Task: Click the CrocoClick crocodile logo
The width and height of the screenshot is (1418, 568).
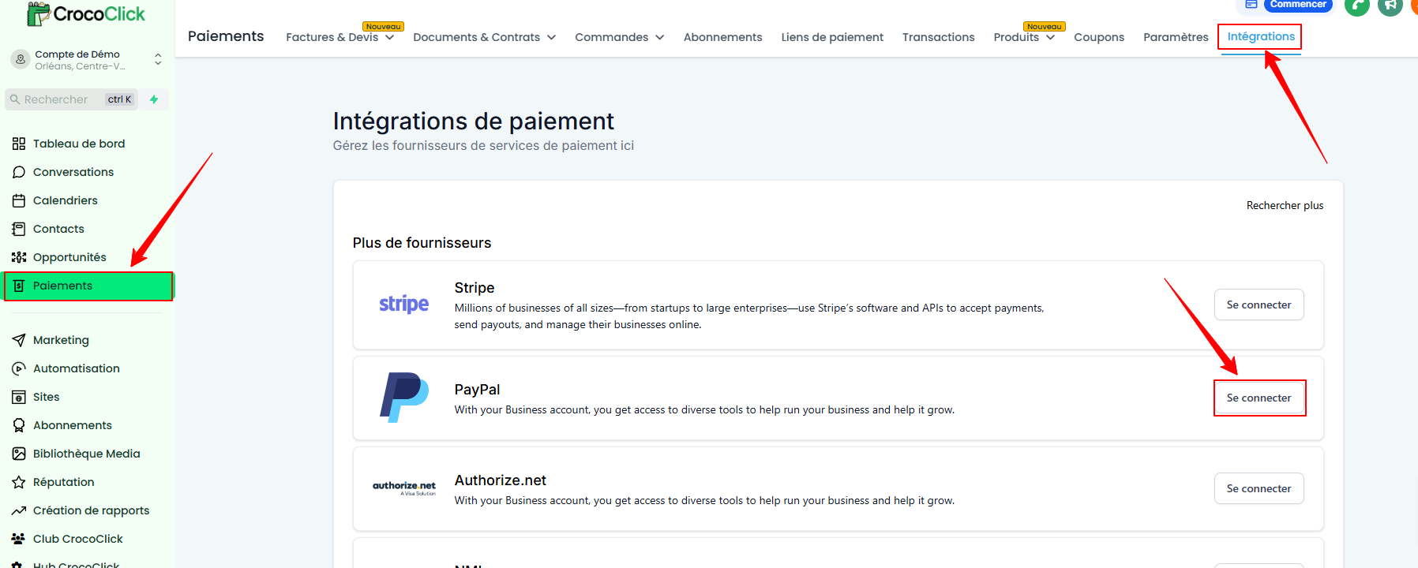Action: (86, 13)
